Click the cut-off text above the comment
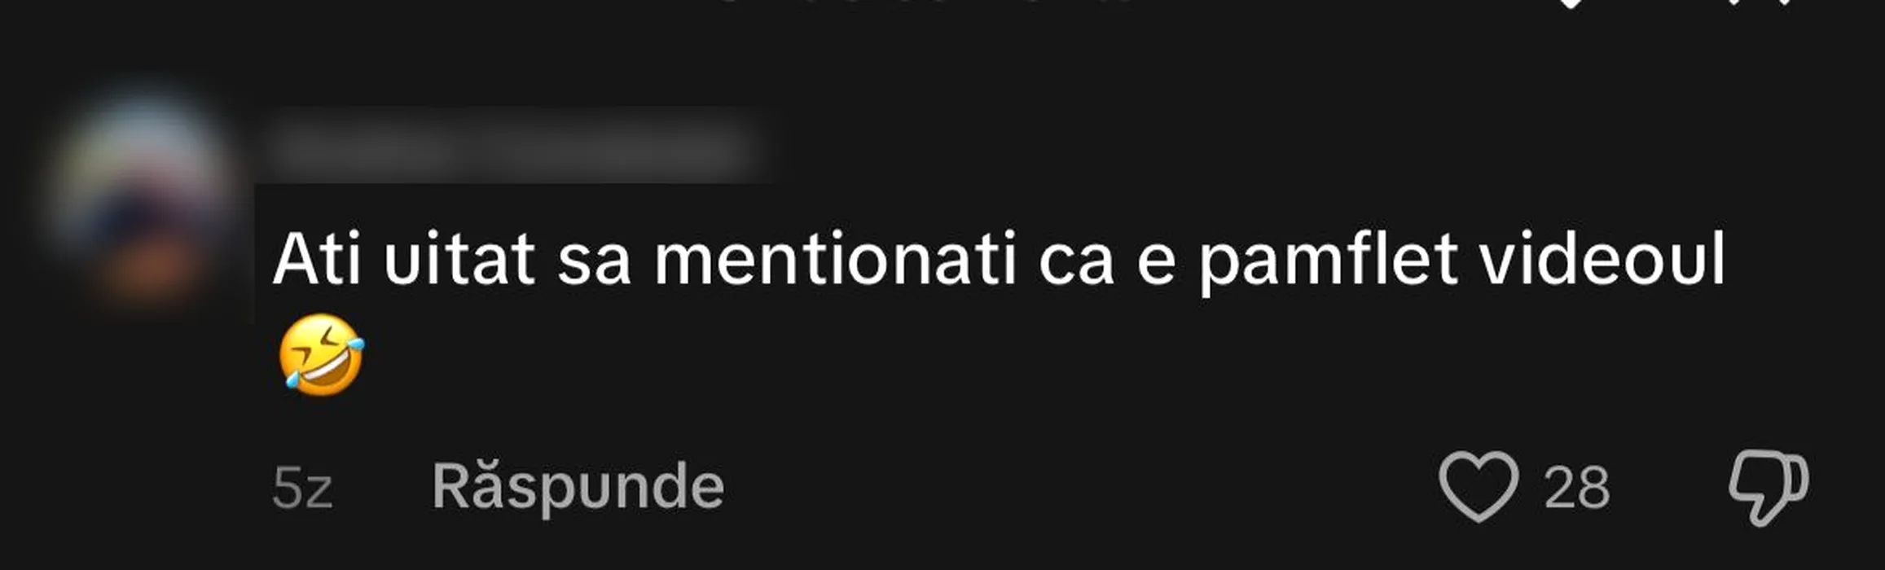The image size is (1885, 570). 926,2
